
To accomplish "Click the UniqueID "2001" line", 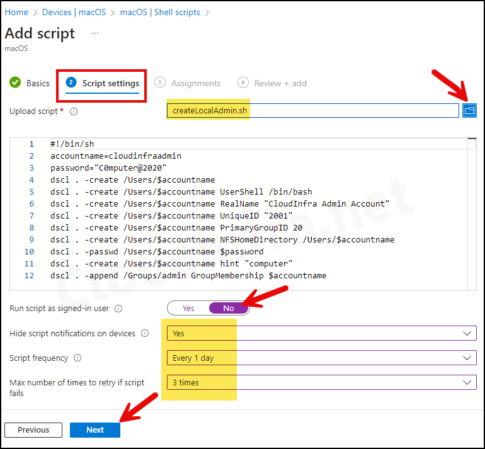I will (171, 216).
